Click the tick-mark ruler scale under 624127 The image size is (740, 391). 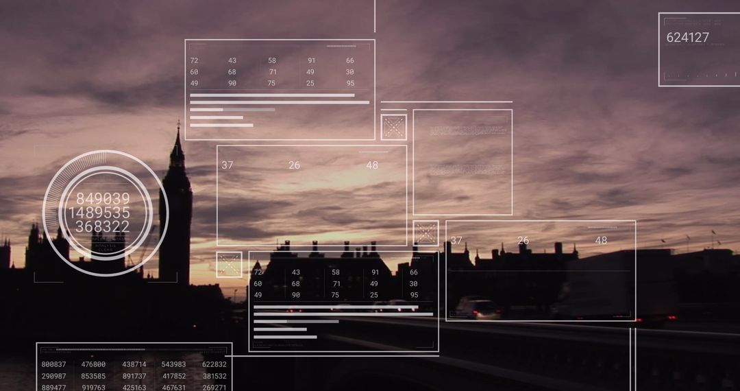[x=700, y=75]
